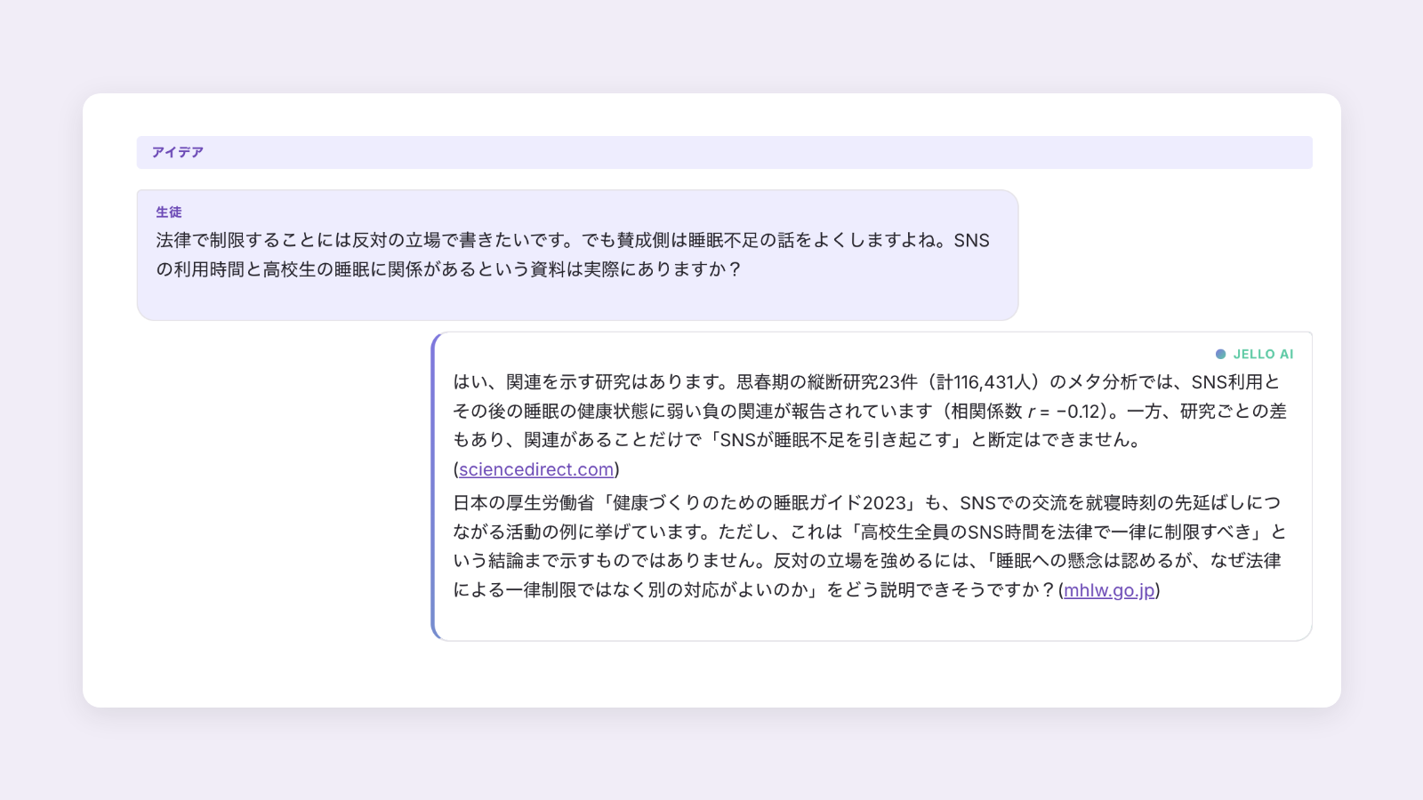Screen dimensions: 1423x800
Task: Click the 生徒 sender label
Action: pos(169,212)
